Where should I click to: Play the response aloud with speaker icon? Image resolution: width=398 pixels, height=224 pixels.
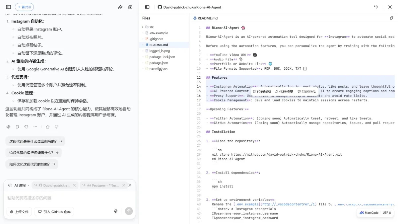[x=8, y=126]
